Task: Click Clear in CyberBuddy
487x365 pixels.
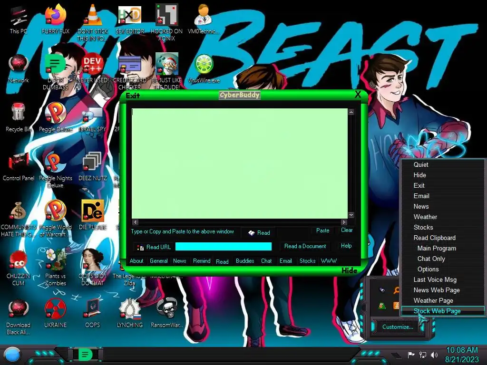Action: (347, 231)
